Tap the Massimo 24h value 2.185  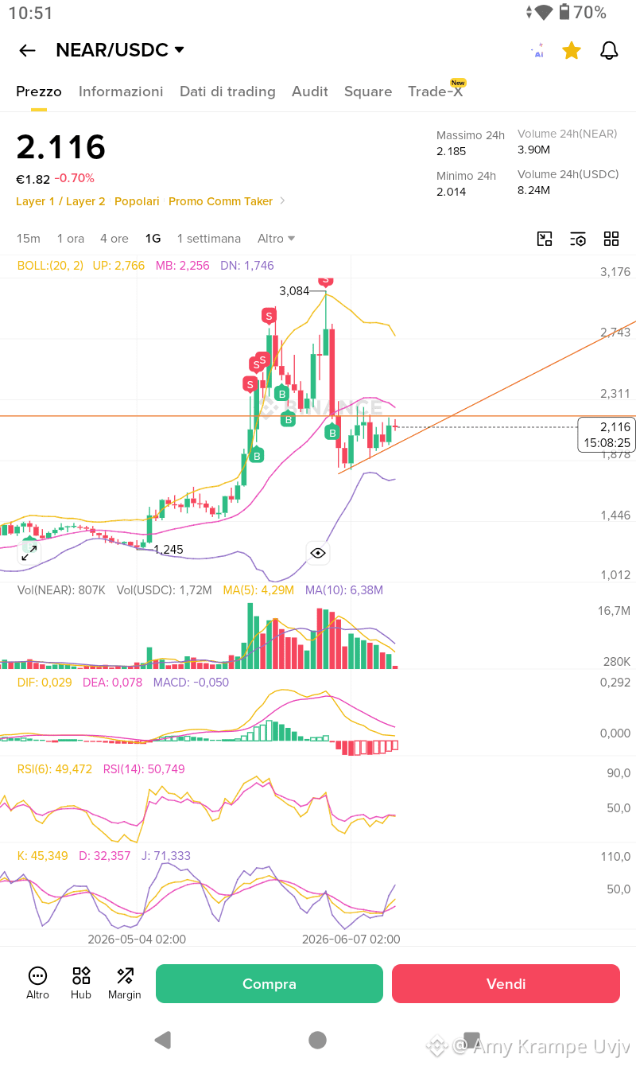click(452, 151)
